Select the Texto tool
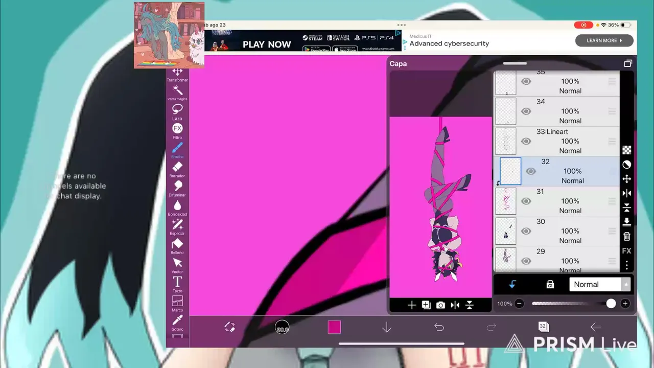 pyautogui.click(x=177, y=285)
